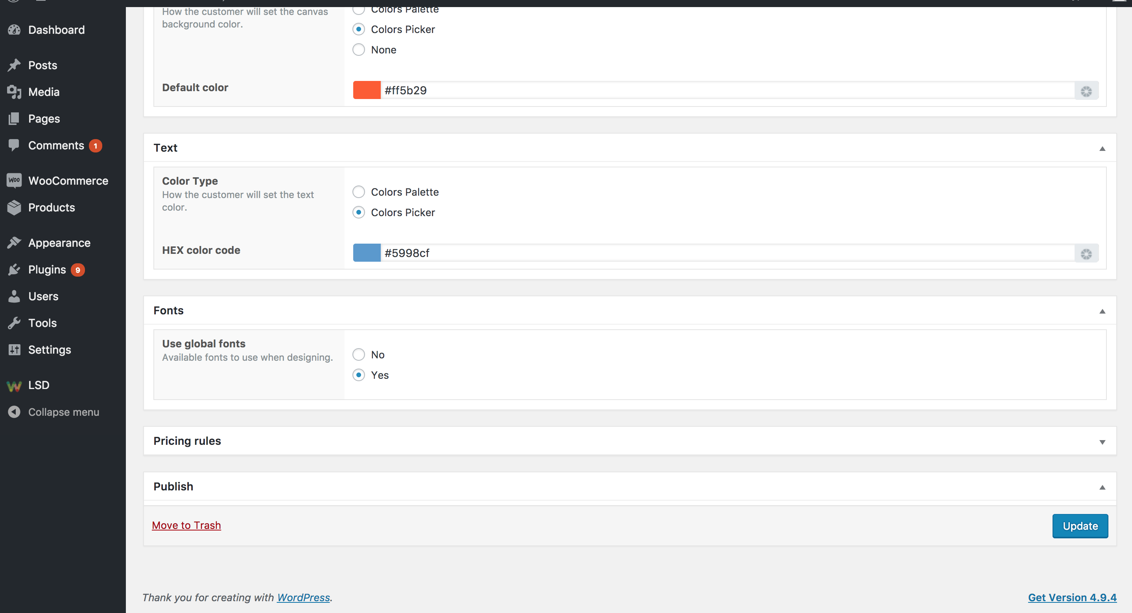Image resolution: width=1132 pixels, height=613 pixels.
Task: Click the Tools wrench icon
Action: 14,323
